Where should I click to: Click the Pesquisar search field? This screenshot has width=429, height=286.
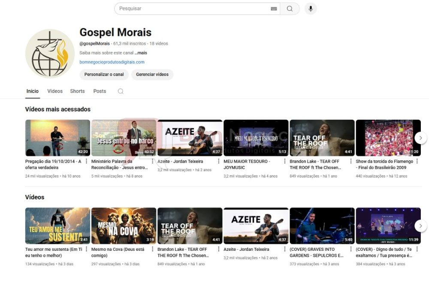pyautogui.click(x=197, y=9)
